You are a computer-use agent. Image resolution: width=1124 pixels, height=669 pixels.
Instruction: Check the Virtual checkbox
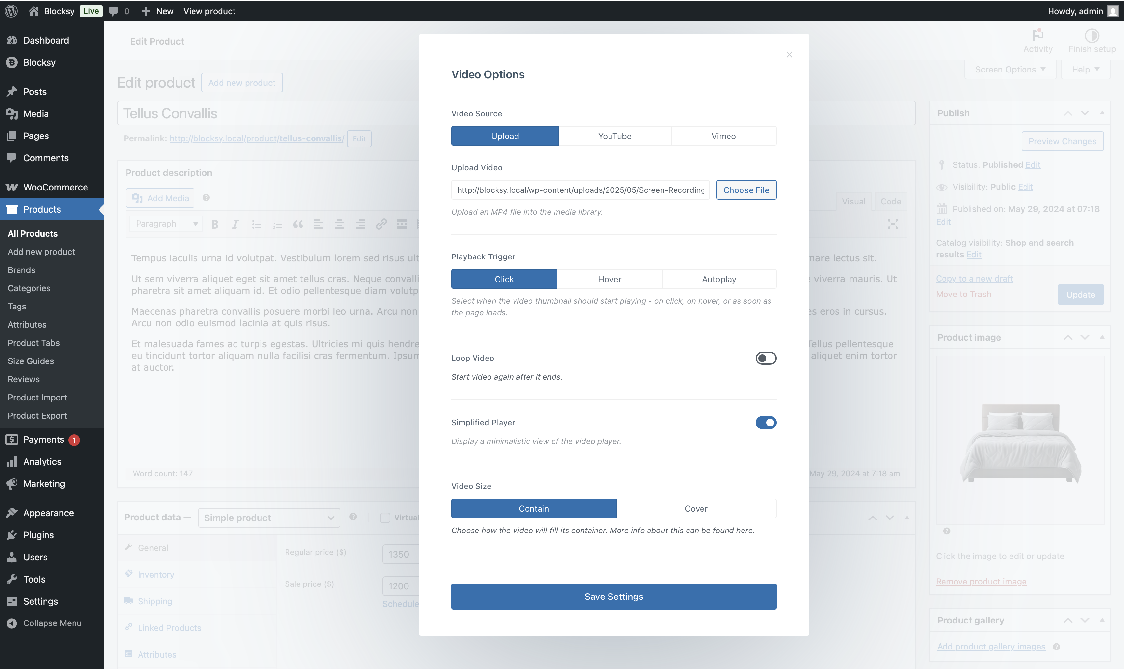tap(385, 518)
